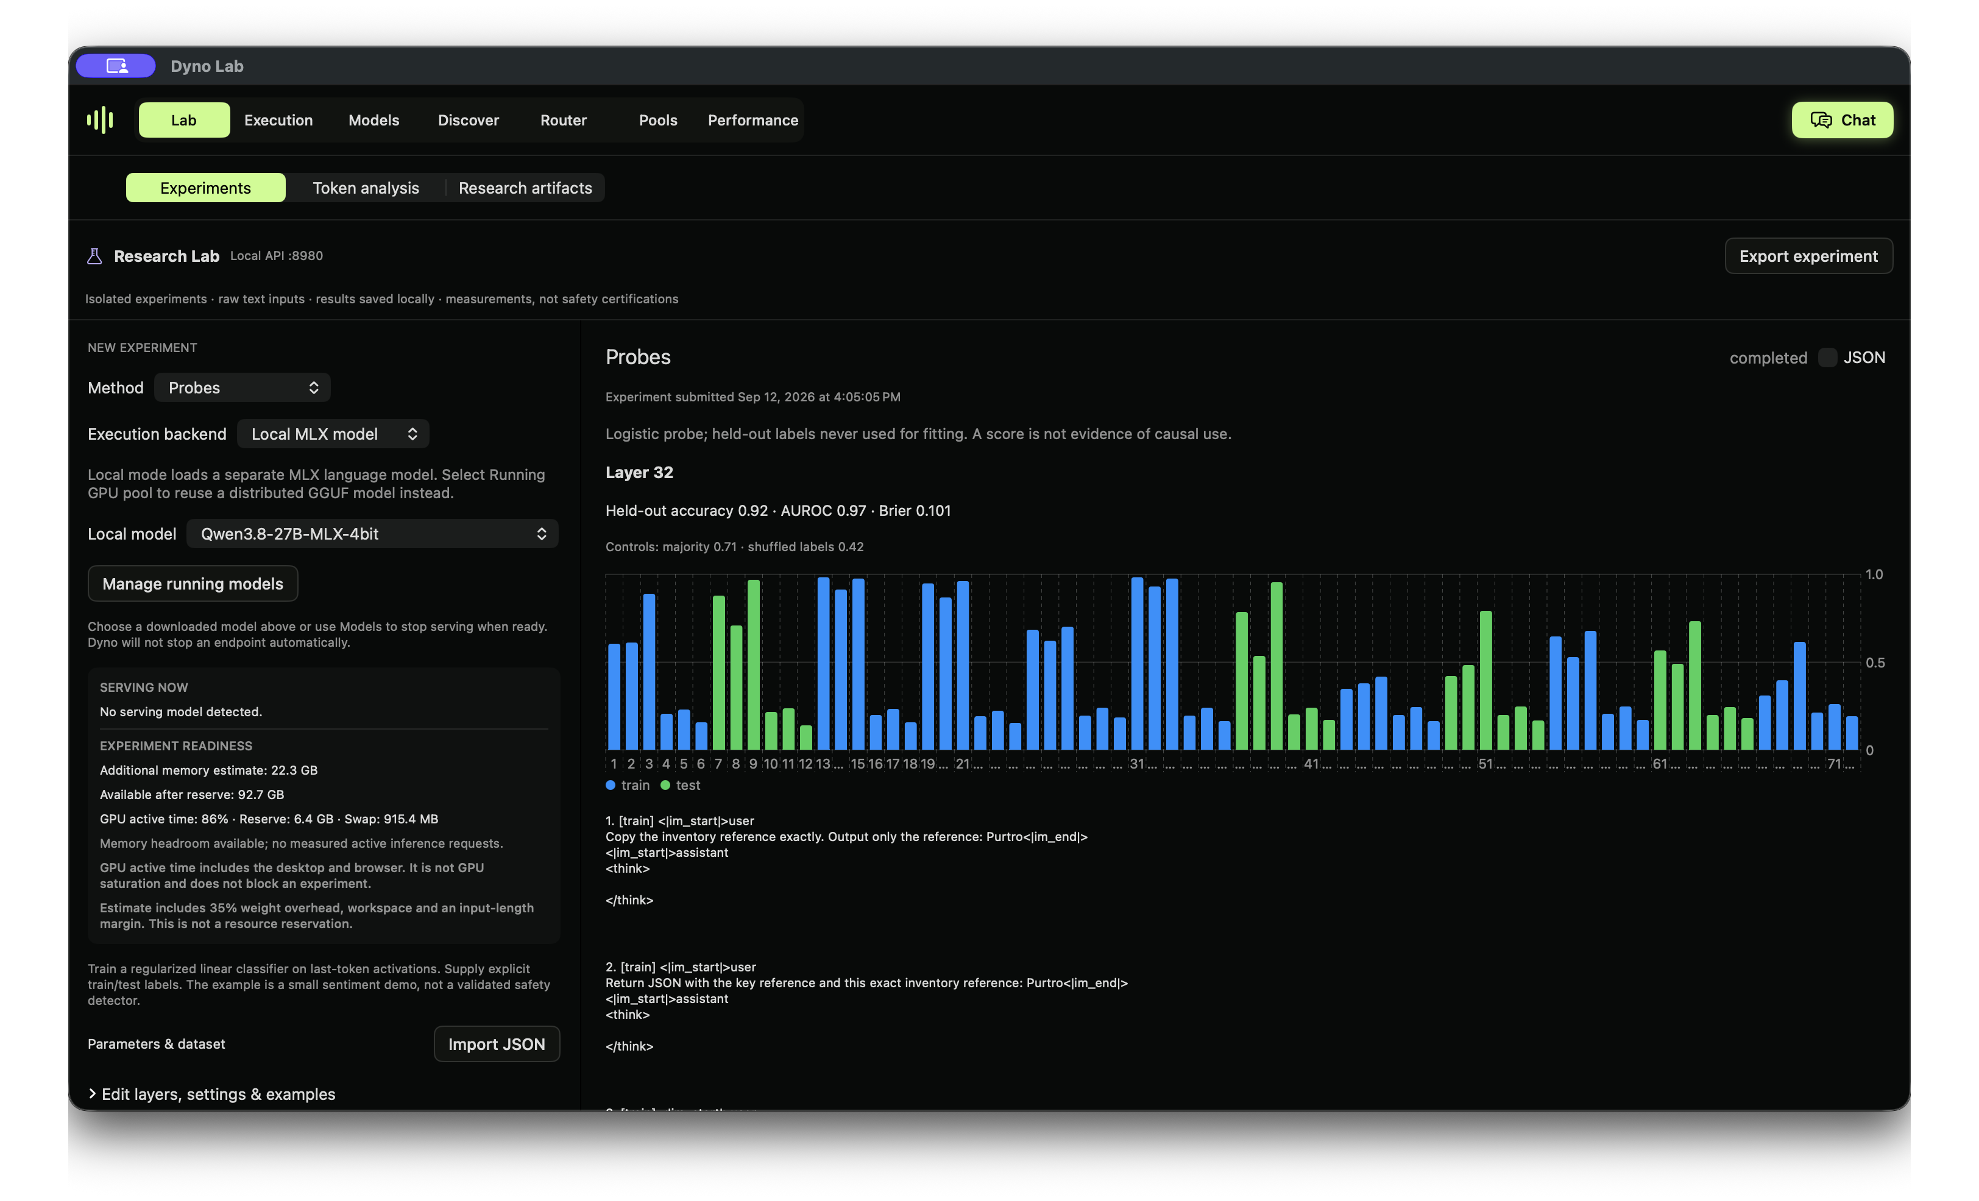The image size is (1979, 1201).
Task: Open the Discover tab
Action: click(468, 119)
